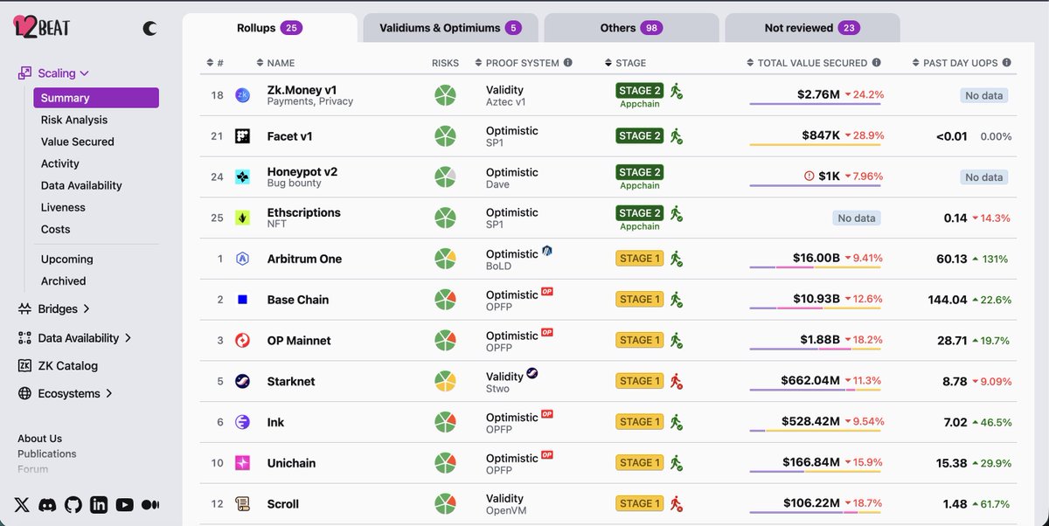Click the YouTube footer icon
This screenshot has height=526, width=1049.
coord(124,504)
